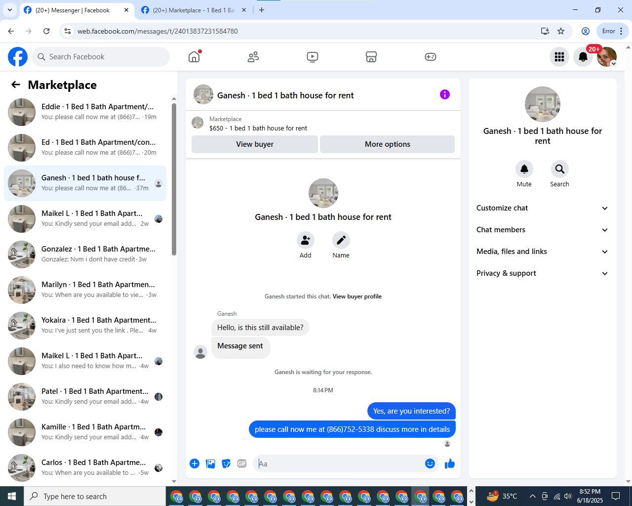Open the Ed apartment/condo conversation
Viewport: 632px width, 506px height.
pyautogui.click(x=85, y=147)
